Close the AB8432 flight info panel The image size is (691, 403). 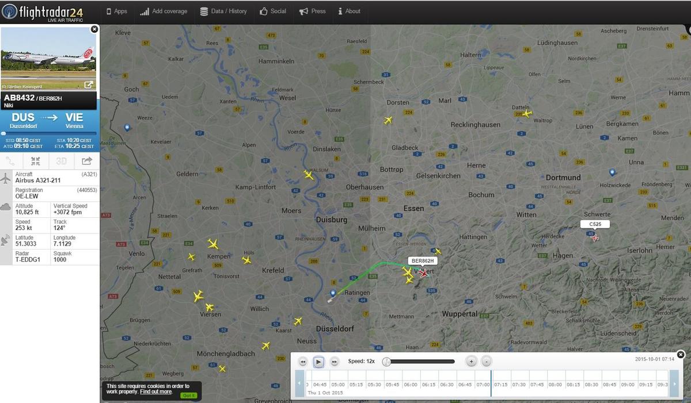[x=94, y=29]
